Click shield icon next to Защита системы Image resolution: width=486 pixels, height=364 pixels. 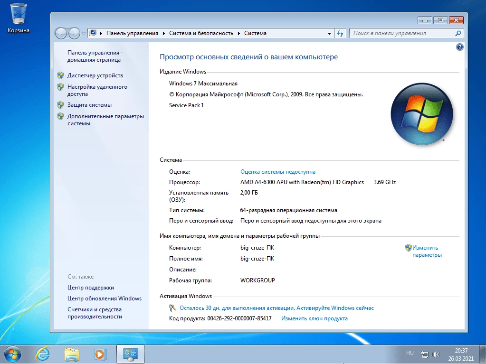tap(60, 105)
